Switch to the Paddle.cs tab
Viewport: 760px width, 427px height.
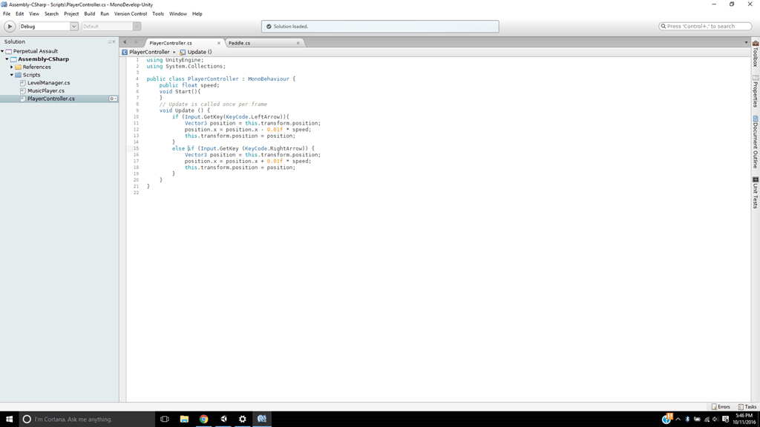point(240,43)
